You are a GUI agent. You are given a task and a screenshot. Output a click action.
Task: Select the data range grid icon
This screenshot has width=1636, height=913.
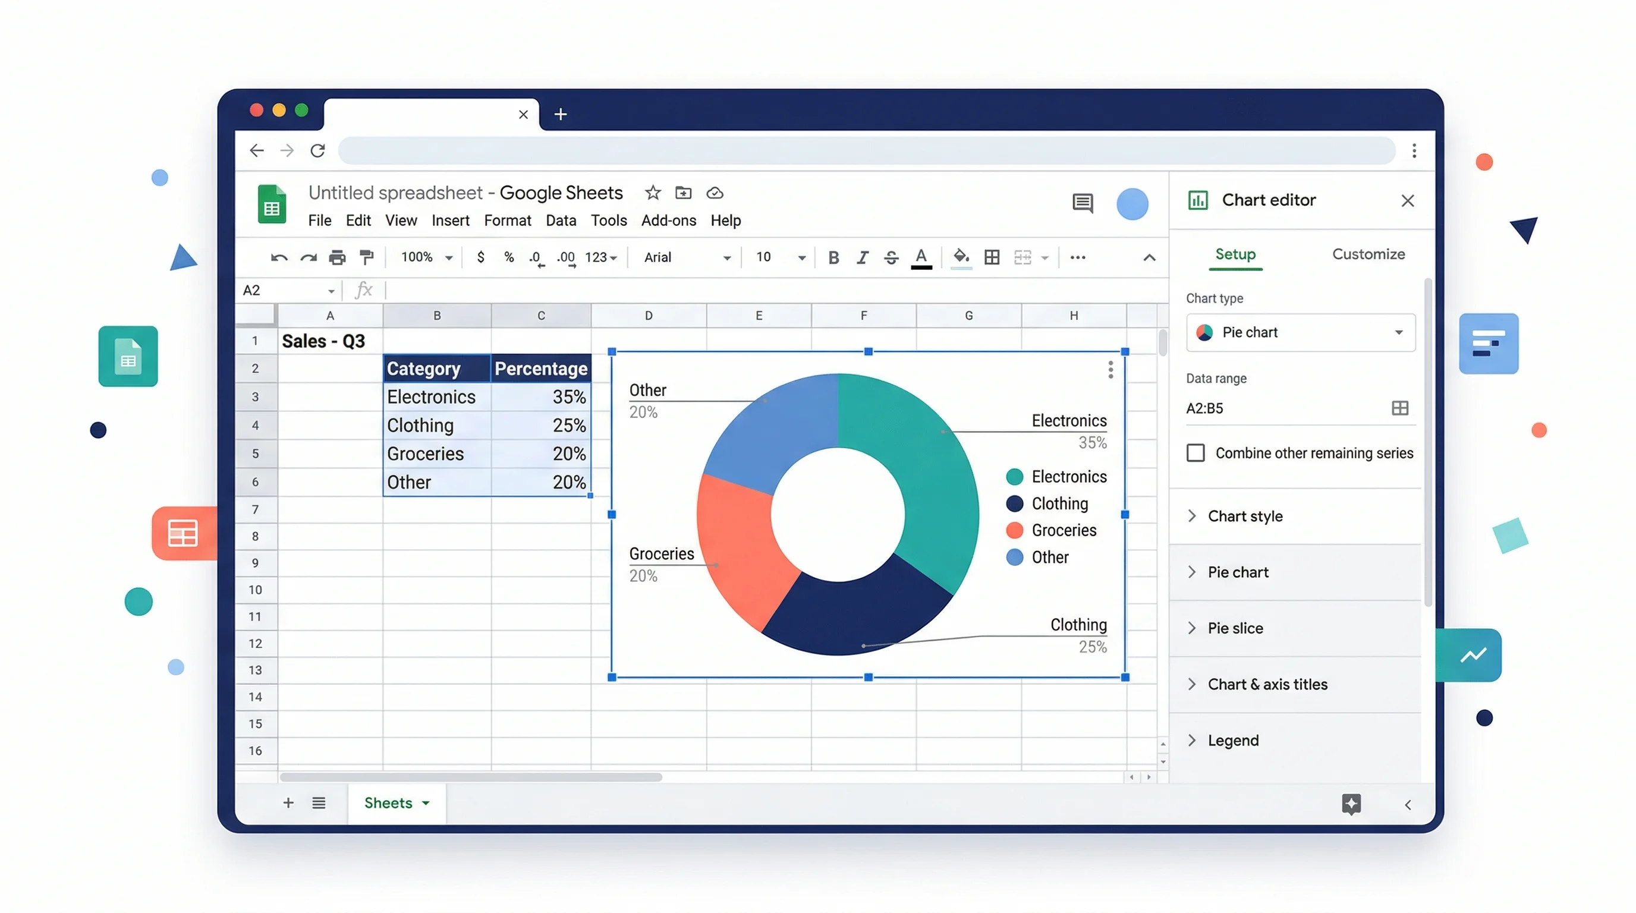(x=1401, y=408)
